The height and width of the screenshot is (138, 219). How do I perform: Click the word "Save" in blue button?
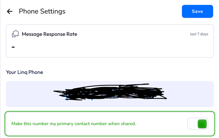point(197,11)
